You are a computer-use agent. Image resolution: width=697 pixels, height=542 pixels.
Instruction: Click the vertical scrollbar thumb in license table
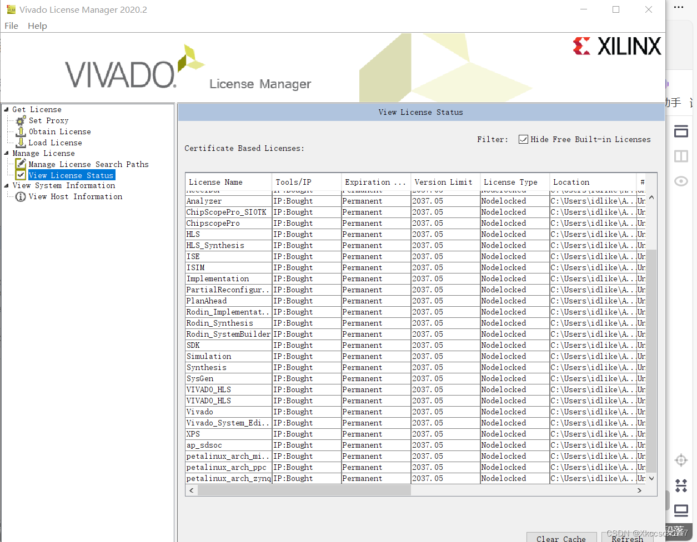651,361
